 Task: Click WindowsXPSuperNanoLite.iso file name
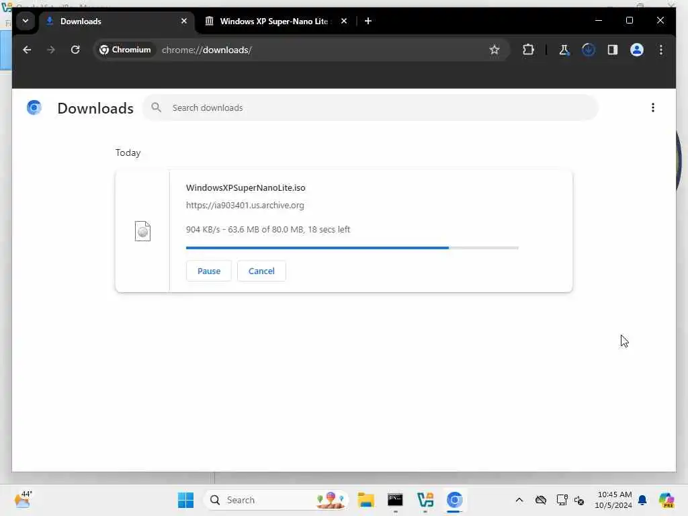(x=246, y=188)
